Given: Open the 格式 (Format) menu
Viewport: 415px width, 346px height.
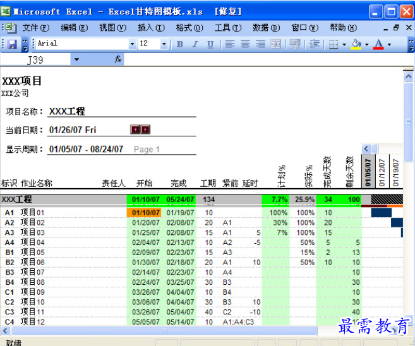Looking at the screenshot, I should [x=189, y=28].
